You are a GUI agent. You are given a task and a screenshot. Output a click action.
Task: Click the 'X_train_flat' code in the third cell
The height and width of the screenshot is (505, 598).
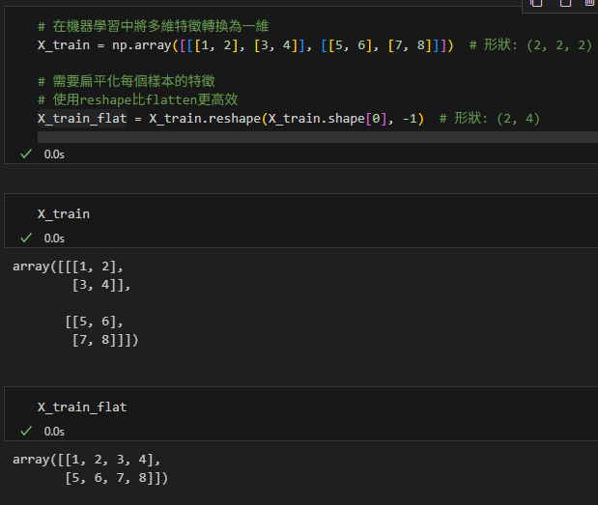pyautogui.click(x=82, y=407)
